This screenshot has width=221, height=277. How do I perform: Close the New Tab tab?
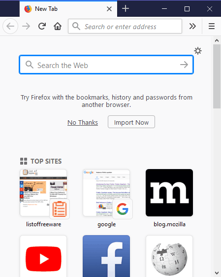click(109, 9)
